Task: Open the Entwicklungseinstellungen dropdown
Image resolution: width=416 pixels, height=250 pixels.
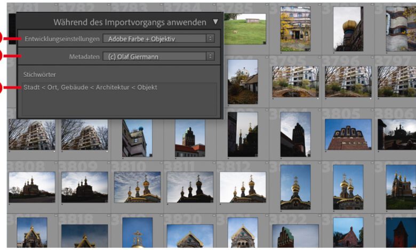Action: click(x=158, y=39)
